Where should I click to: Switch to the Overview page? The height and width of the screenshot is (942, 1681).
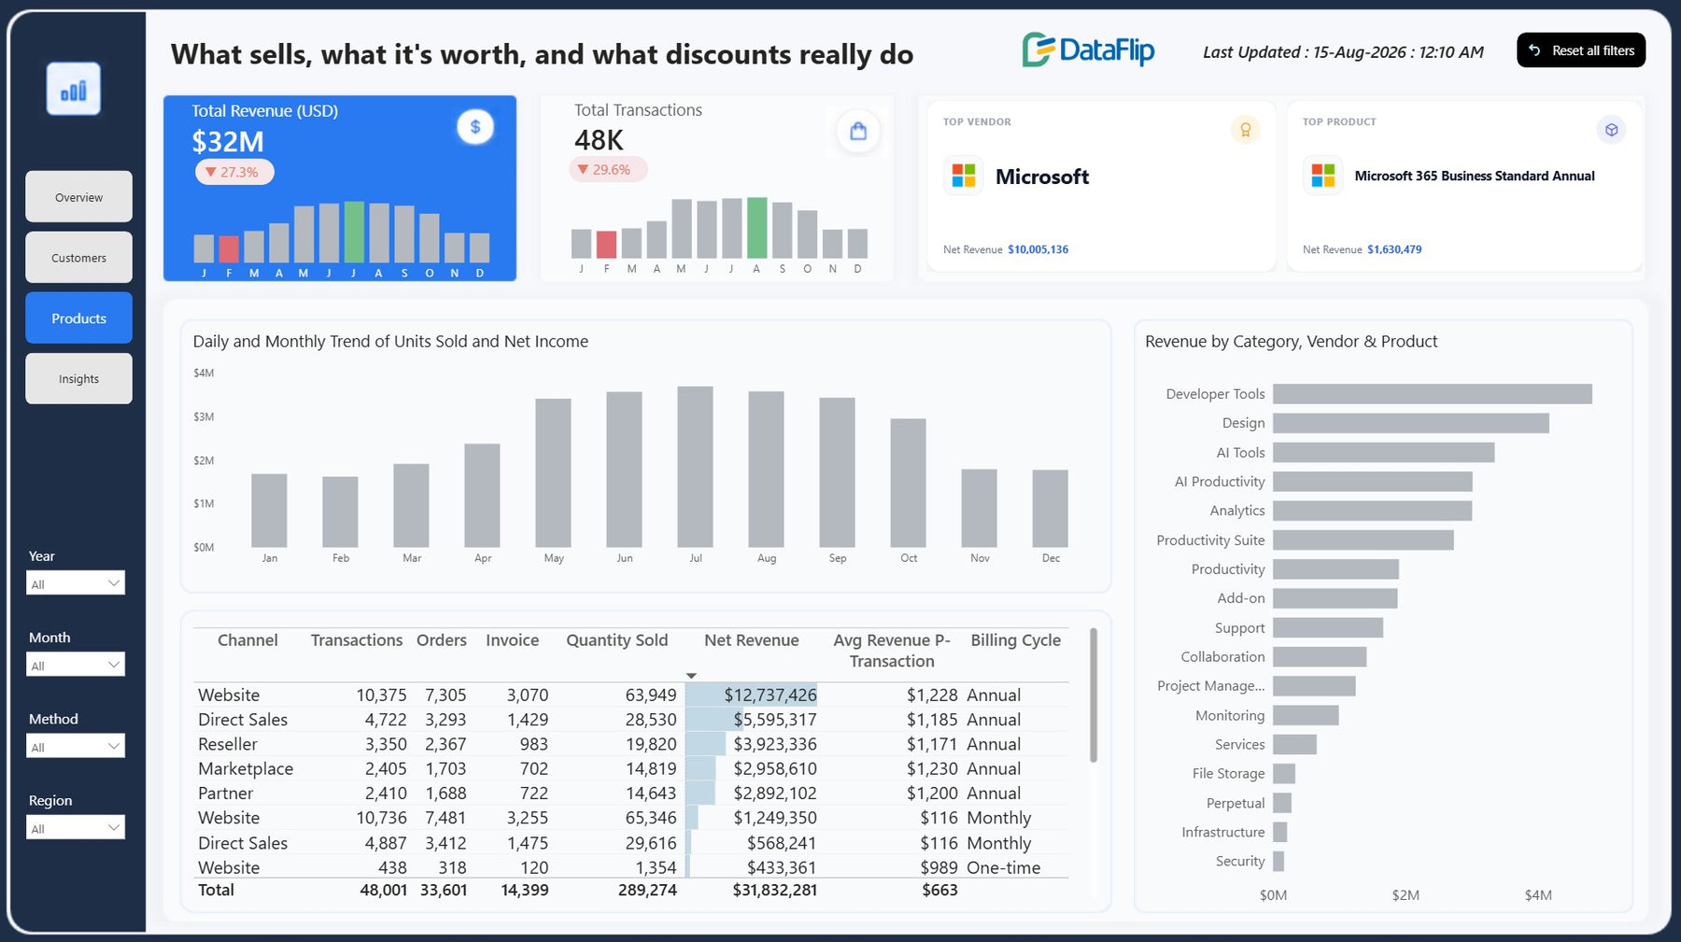coord(78,197)
